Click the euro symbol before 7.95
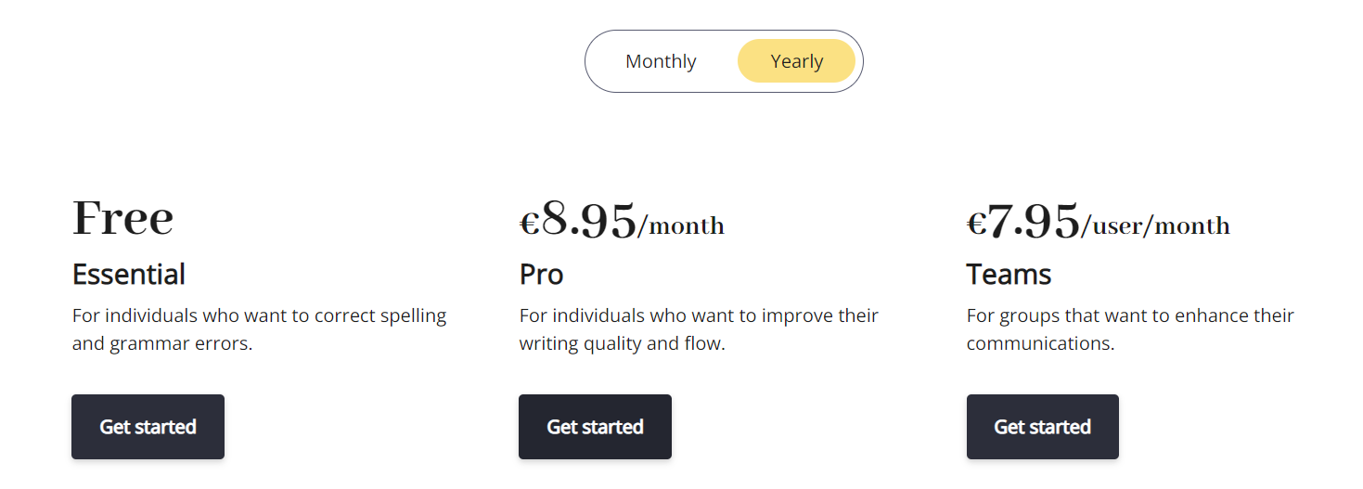 pos(976,224)
